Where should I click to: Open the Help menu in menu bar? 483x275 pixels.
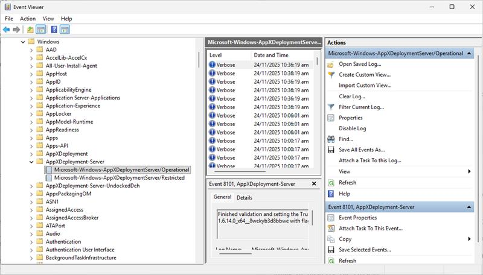(66, 19)
